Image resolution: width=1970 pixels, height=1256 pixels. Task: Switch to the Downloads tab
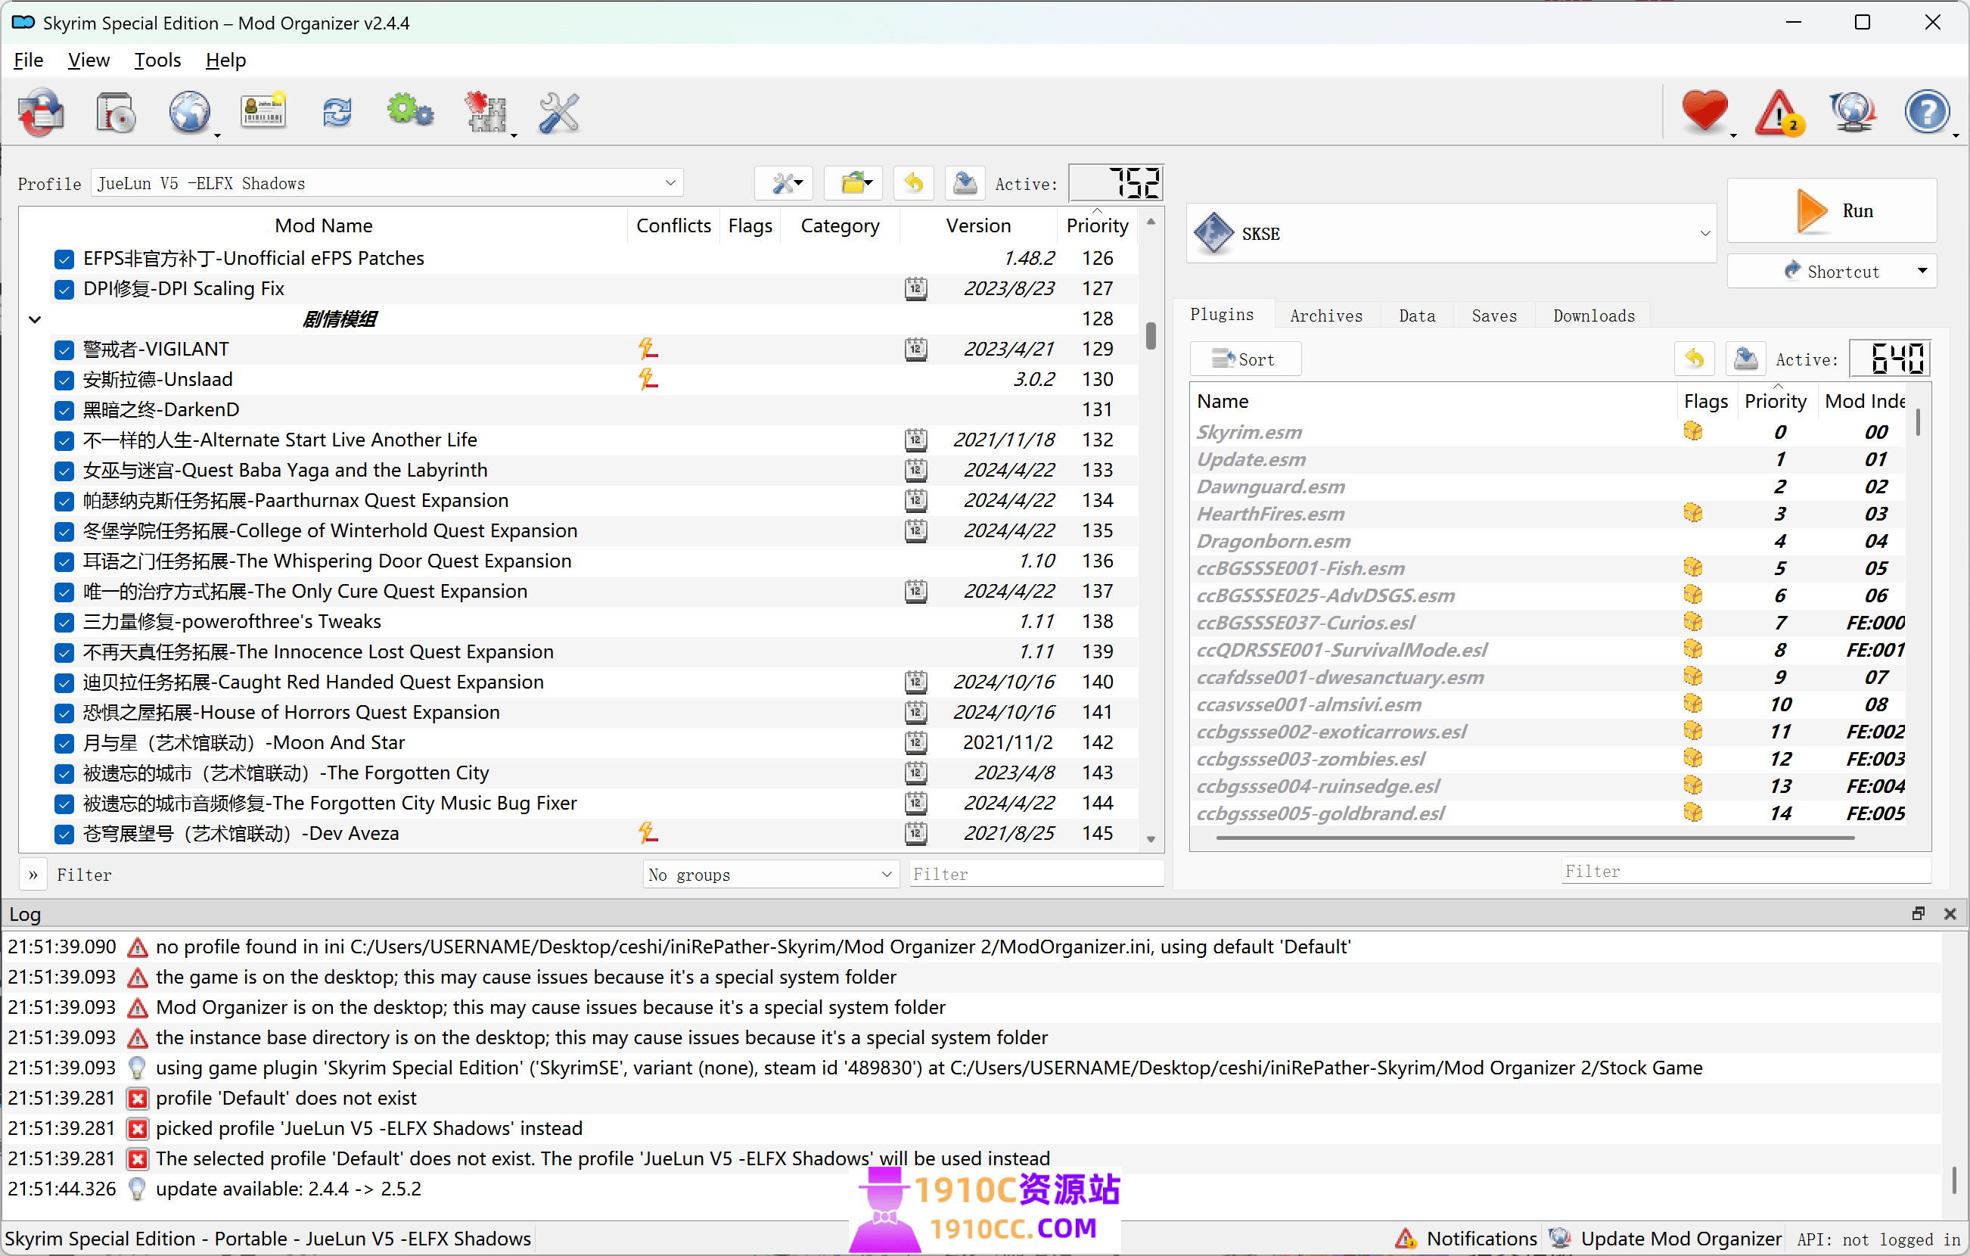point(1594,316)
